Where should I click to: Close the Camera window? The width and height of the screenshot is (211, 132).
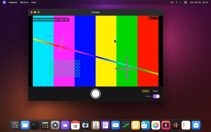pos(31,12)
